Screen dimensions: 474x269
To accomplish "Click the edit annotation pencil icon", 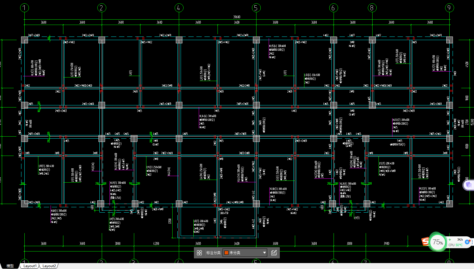I will 274,253.
